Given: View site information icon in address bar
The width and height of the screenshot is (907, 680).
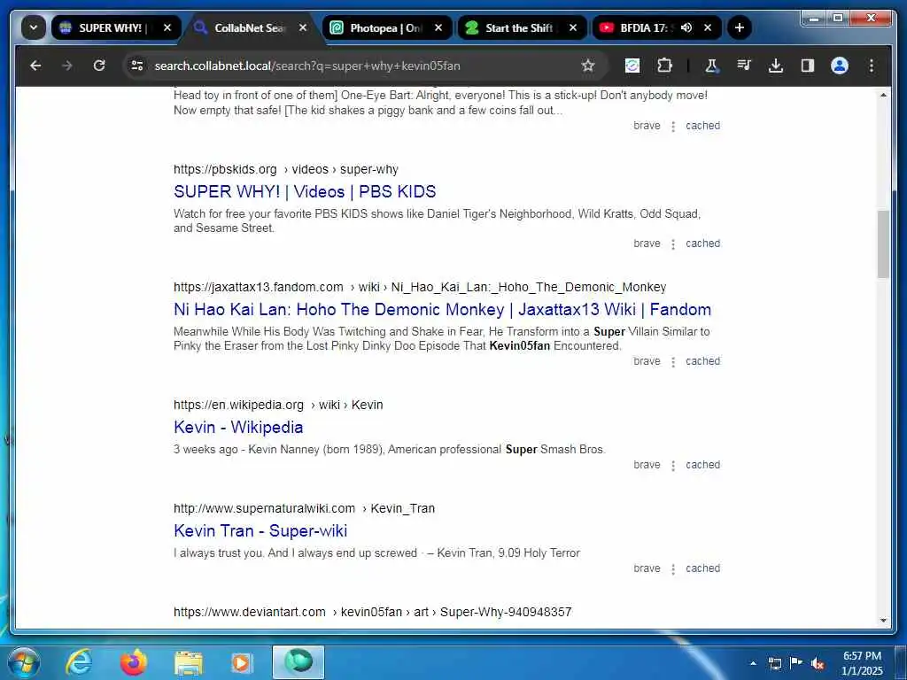Looking at the screenshot, I should pyautogui.click(x=137, y=66).
